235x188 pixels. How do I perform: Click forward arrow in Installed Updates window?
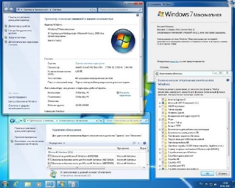tap(17, 121)
